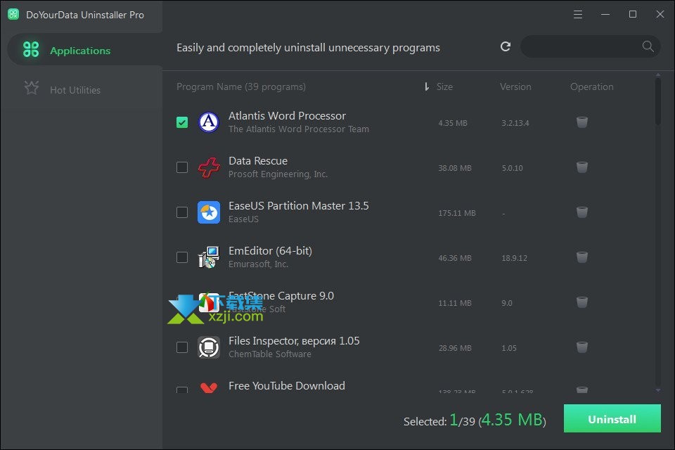Click the "The Atlantis Word Processor Team" publisher text
Screen dimensions: 675x450
click(299, 129)
